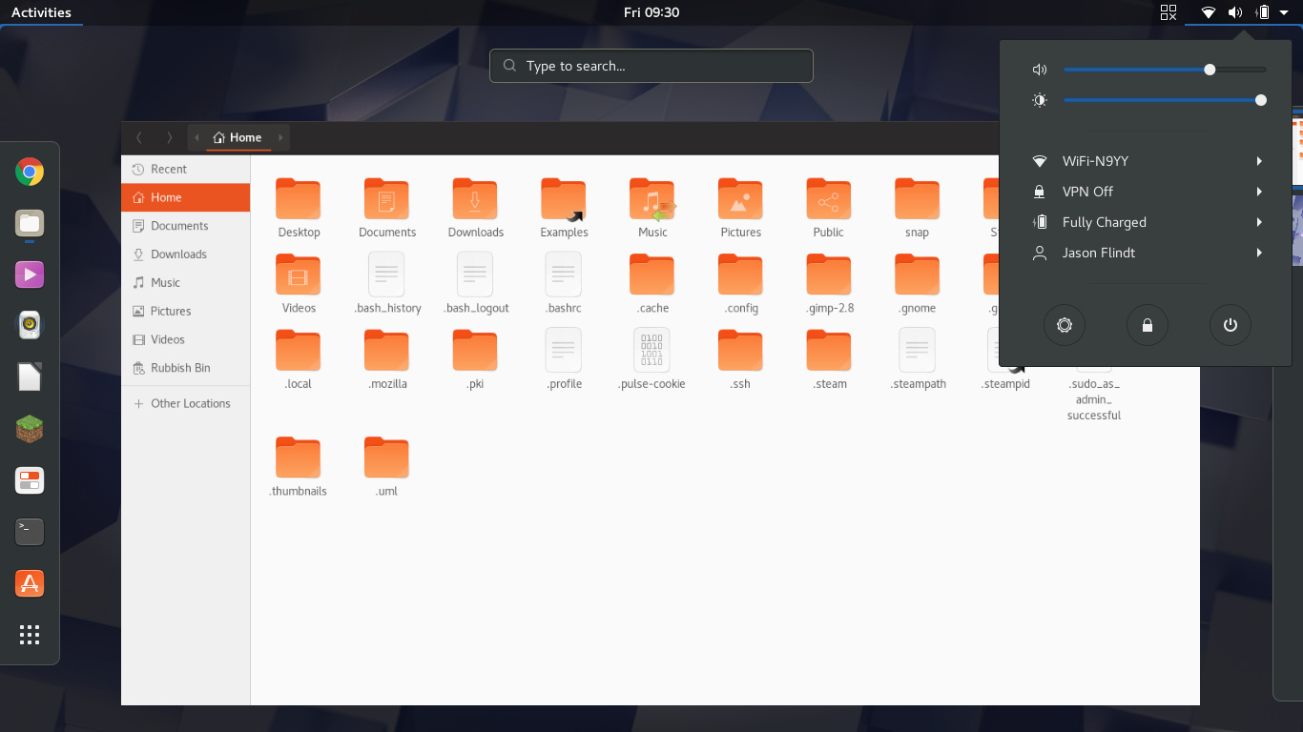Navigate to Documents via the sidebar
Screen dimensions: 1303x732
[x=179, y=225]
